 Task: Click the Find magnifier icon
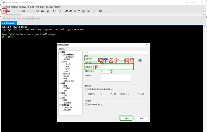[38, 11]
